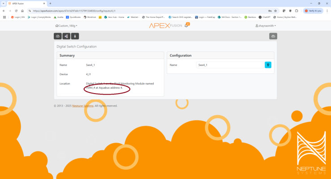
Task: Click the Summary value "Swx4_1"
Action: point(90,65)
